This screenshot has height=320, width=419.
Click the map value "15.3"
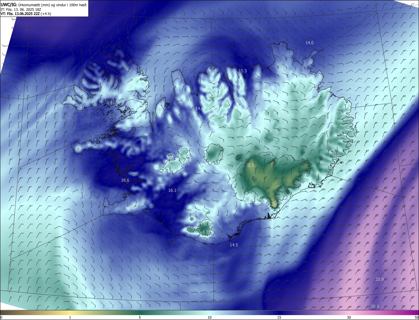coord(243,71)
